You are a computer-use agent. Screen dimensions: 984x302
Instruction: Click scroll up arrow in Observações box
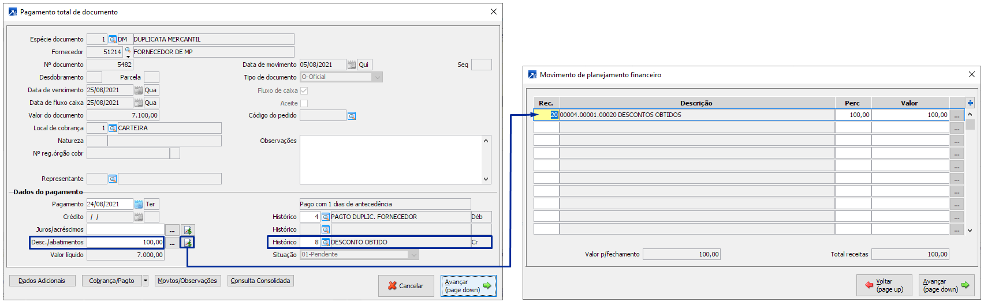[486, 140]
